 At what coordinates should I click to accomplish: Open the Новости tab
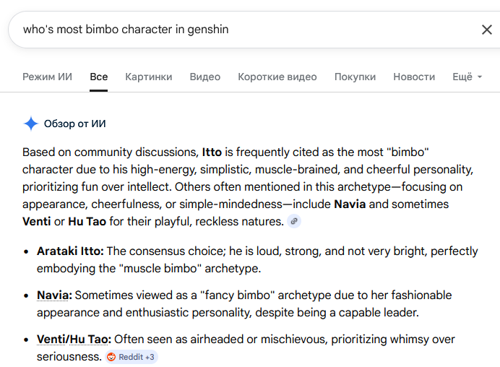click(x=414, y=77)
